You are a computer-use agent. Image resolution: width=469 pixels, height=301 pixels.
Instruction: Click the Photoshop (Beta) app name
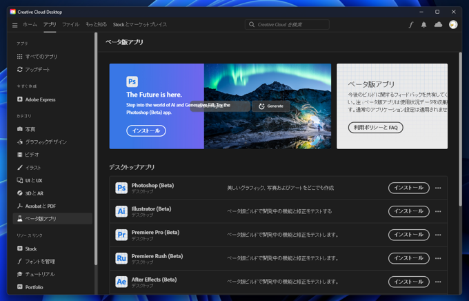(x=152, y=186)
